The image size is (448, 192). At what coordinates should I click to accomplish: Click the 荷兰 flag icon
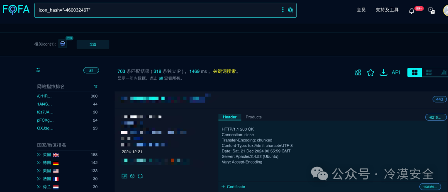(x=56, y=187)
